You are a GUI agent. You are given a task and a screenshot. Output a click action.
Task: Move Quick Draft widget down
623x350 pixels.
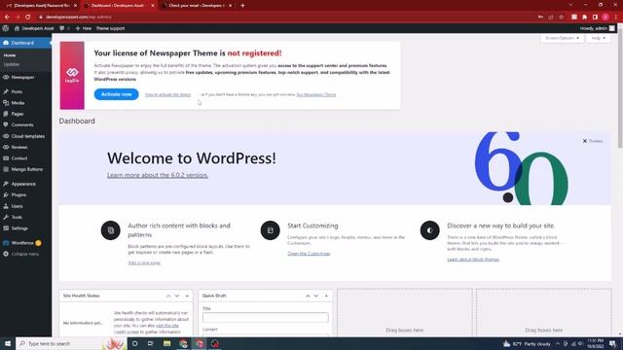click(x=316, y=296)
